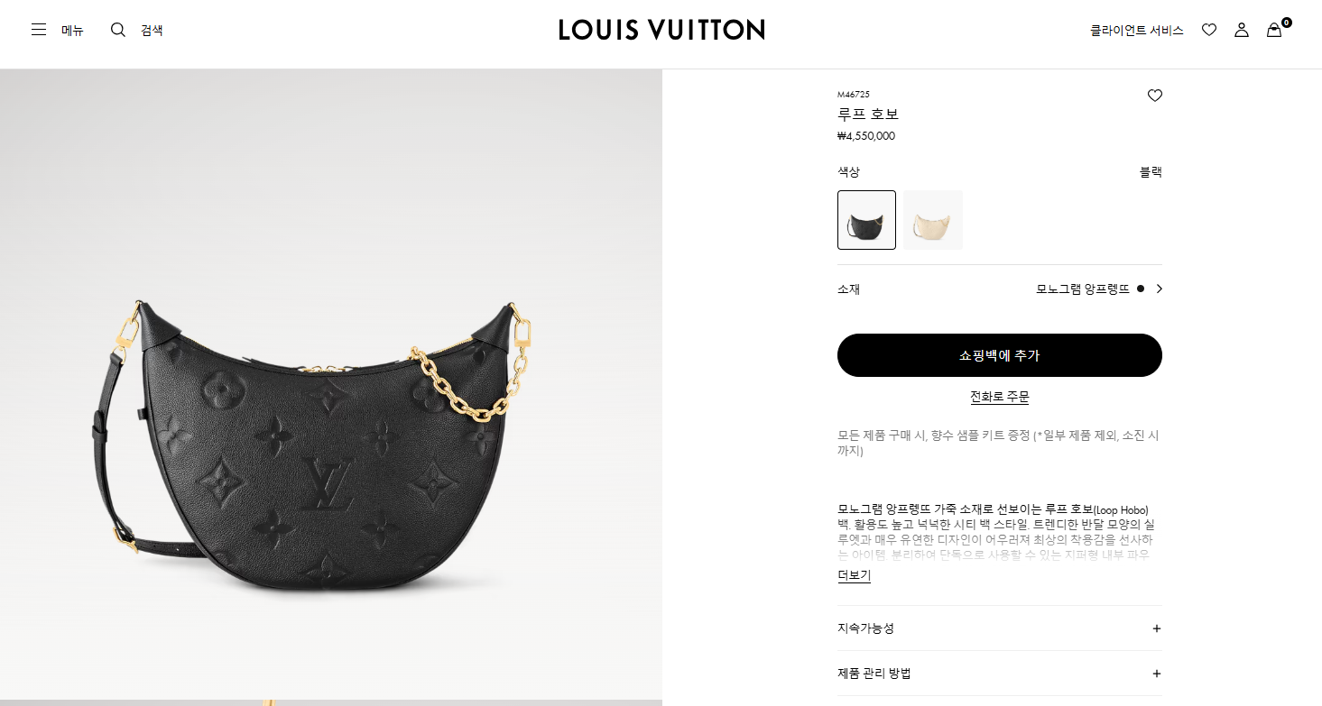Click the Louis Vuitton logo
The image size is (1322, 706).
[x=661, y=30]
